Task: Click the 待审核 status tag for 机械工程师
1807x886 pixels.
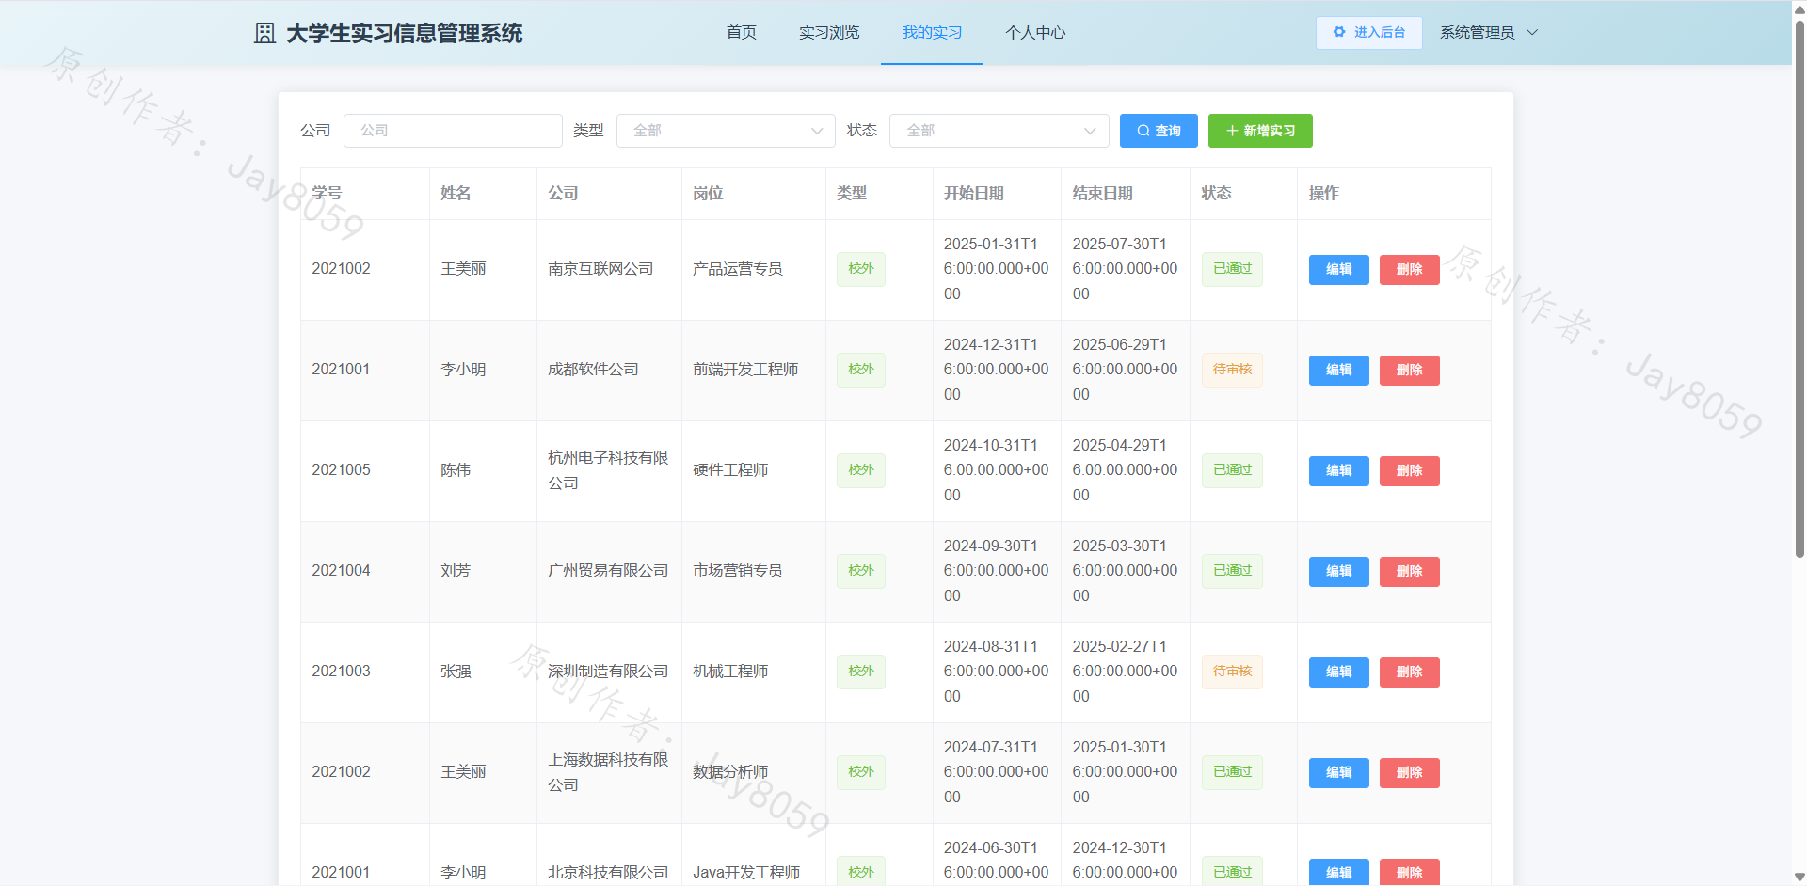Action: [x=1232, y=672]
